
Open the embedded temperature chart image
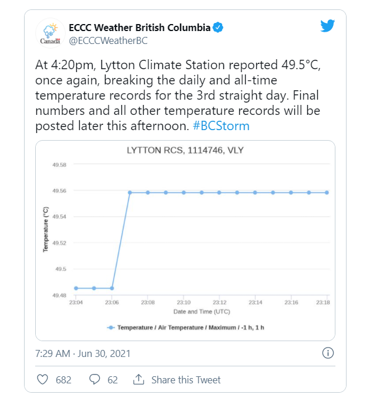(185, 240)
